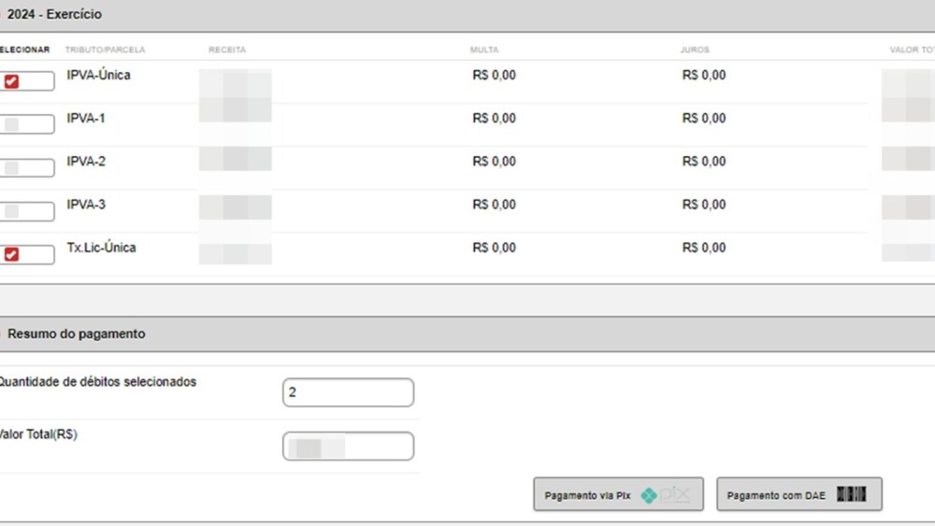The image size is (935, 526).
Task: Select the IPVA-Única row label
Action: pyautogui.click(x=98, y=75)
